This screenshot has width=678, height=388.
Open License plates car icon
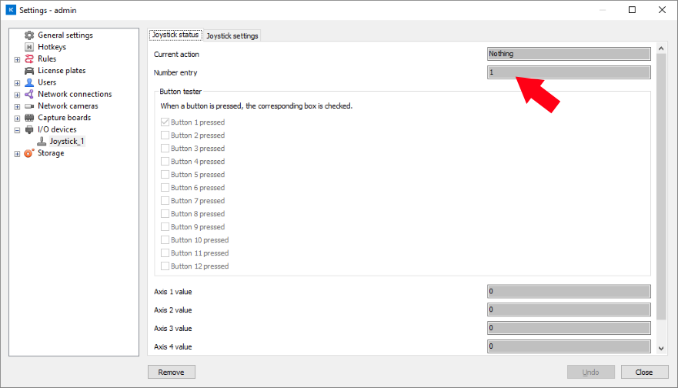point(29,71)
